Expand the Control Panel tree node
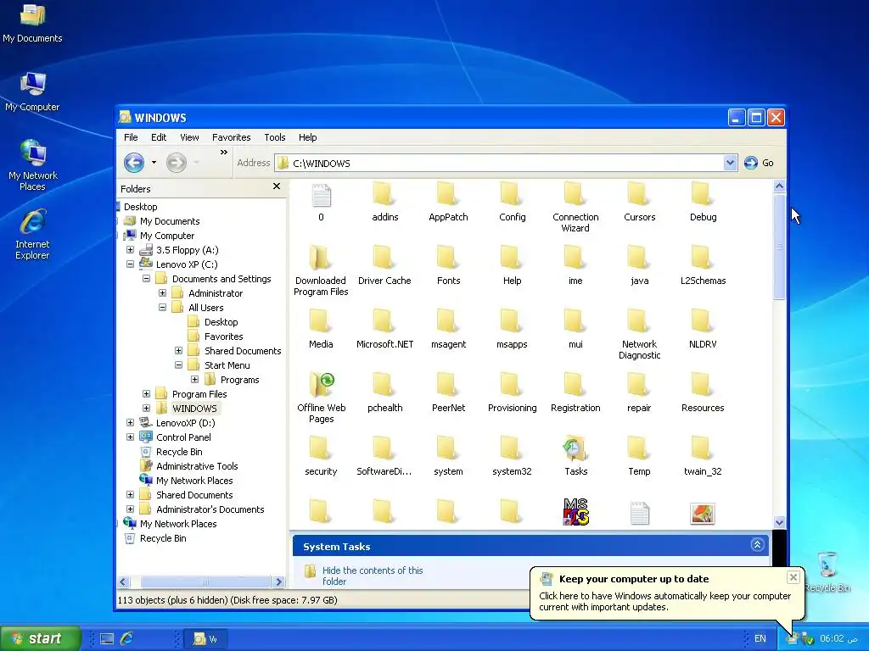The height and width of the screenshot is (651, 869). [130, 437]
